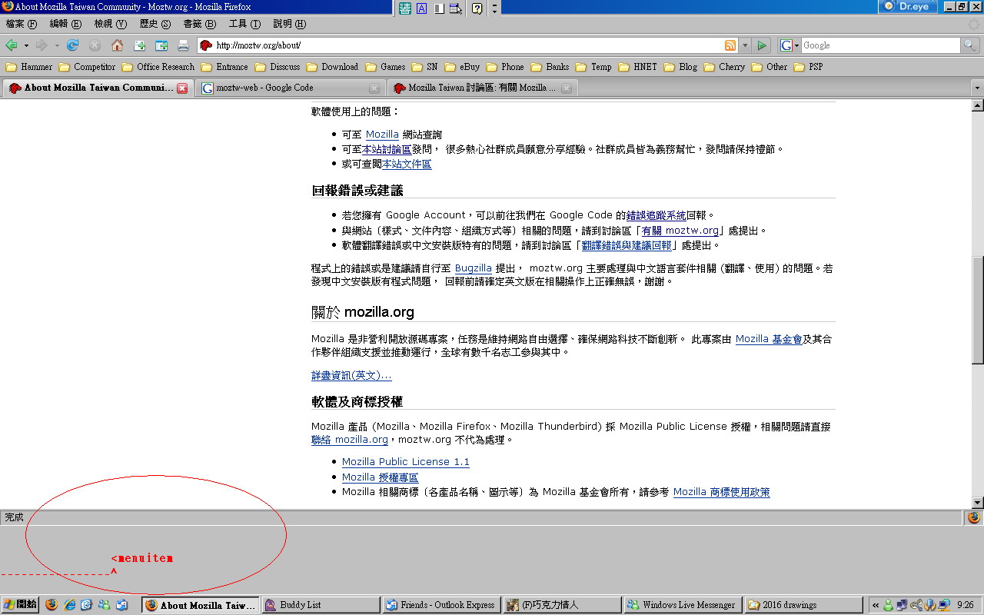Click the search magnifier icon
Screen dimensions: 984x615
(970, 45)
